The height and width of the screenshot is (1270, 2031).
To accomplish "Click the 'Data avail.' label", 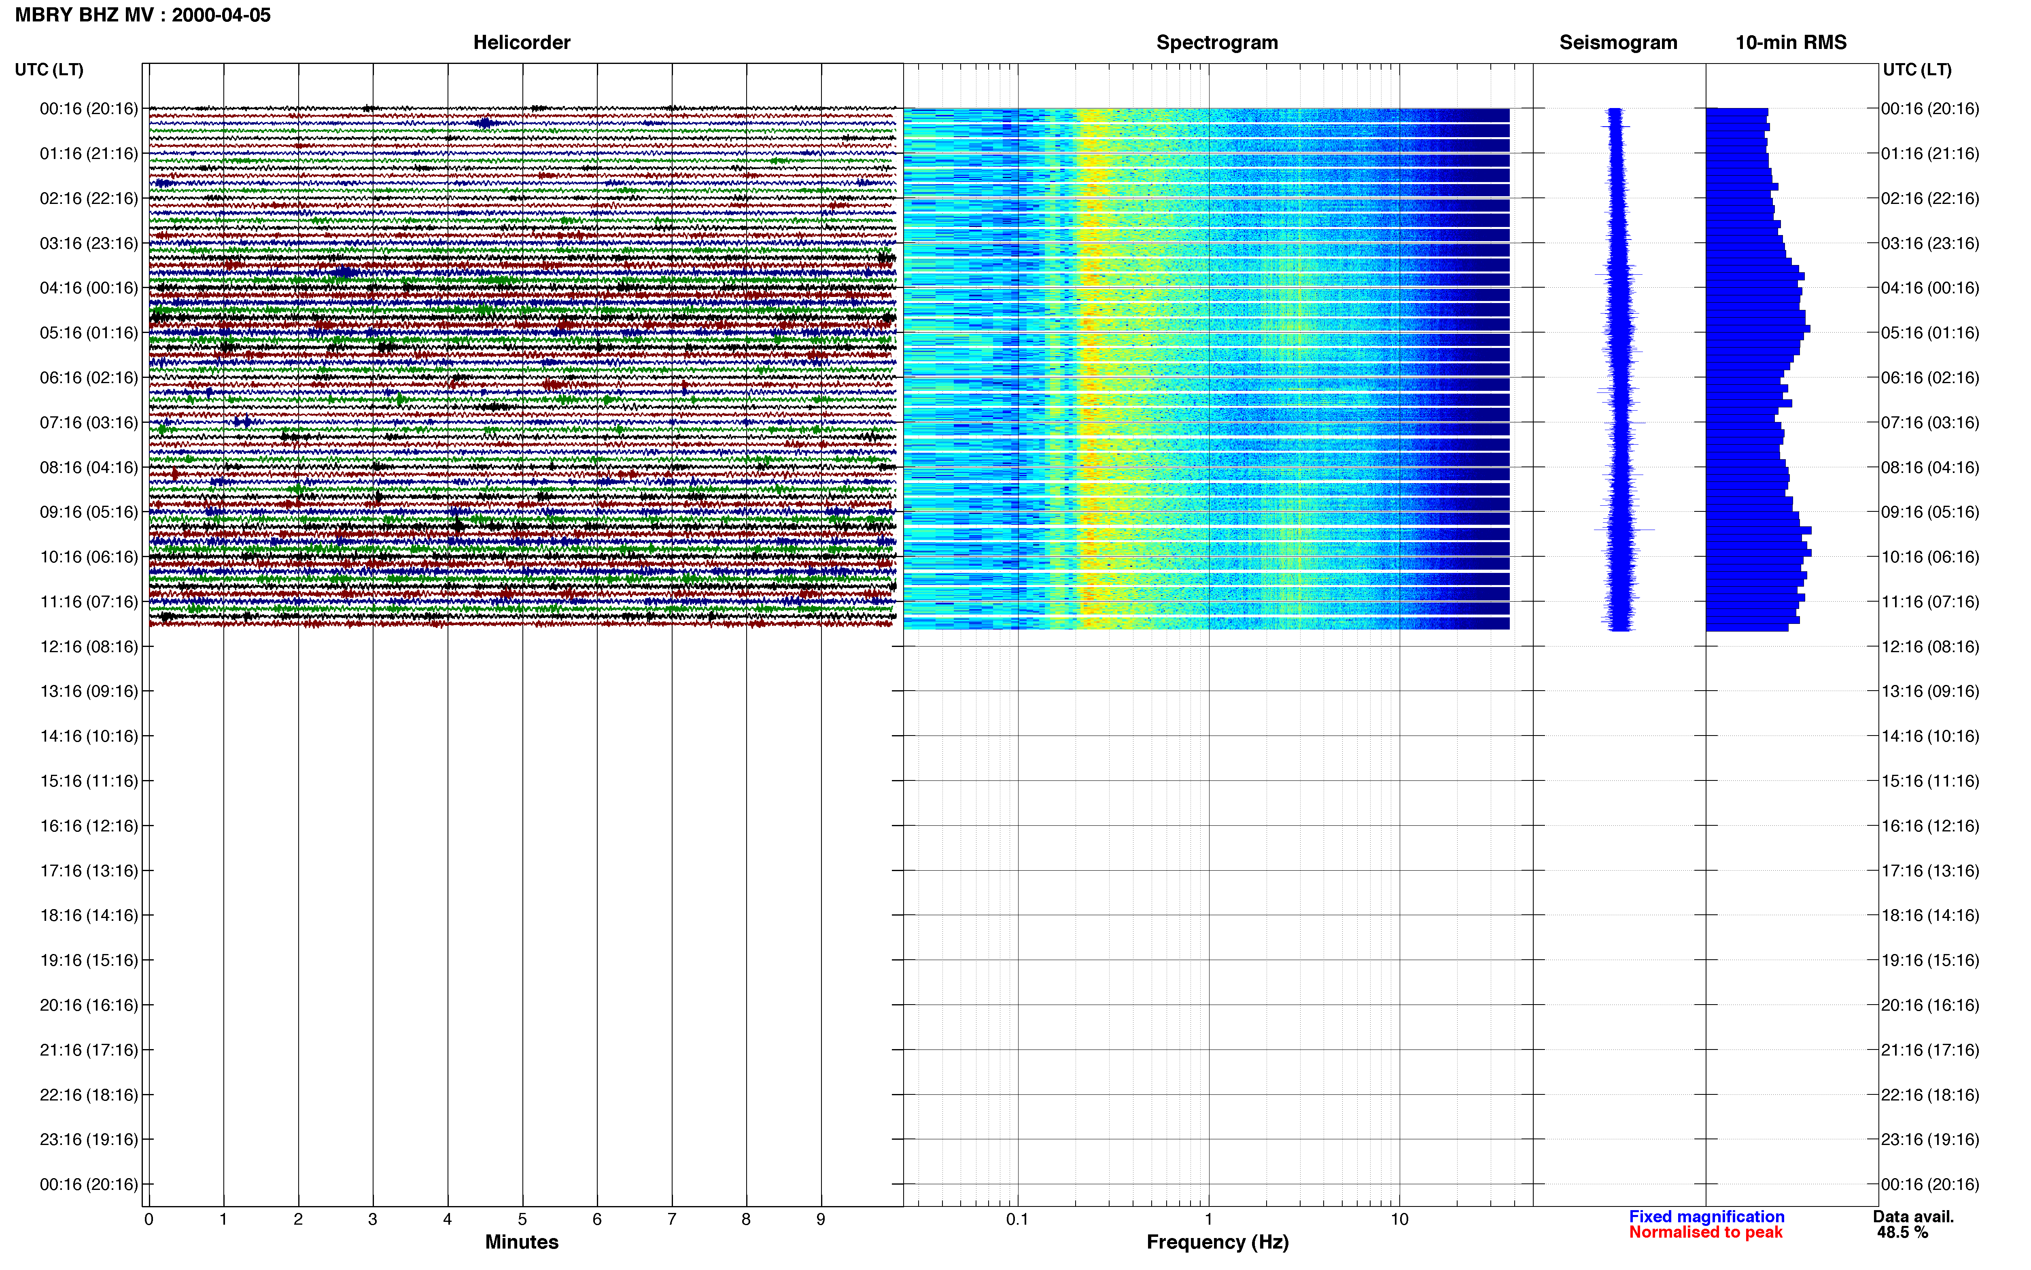I will click(x=1913, y=1216).
